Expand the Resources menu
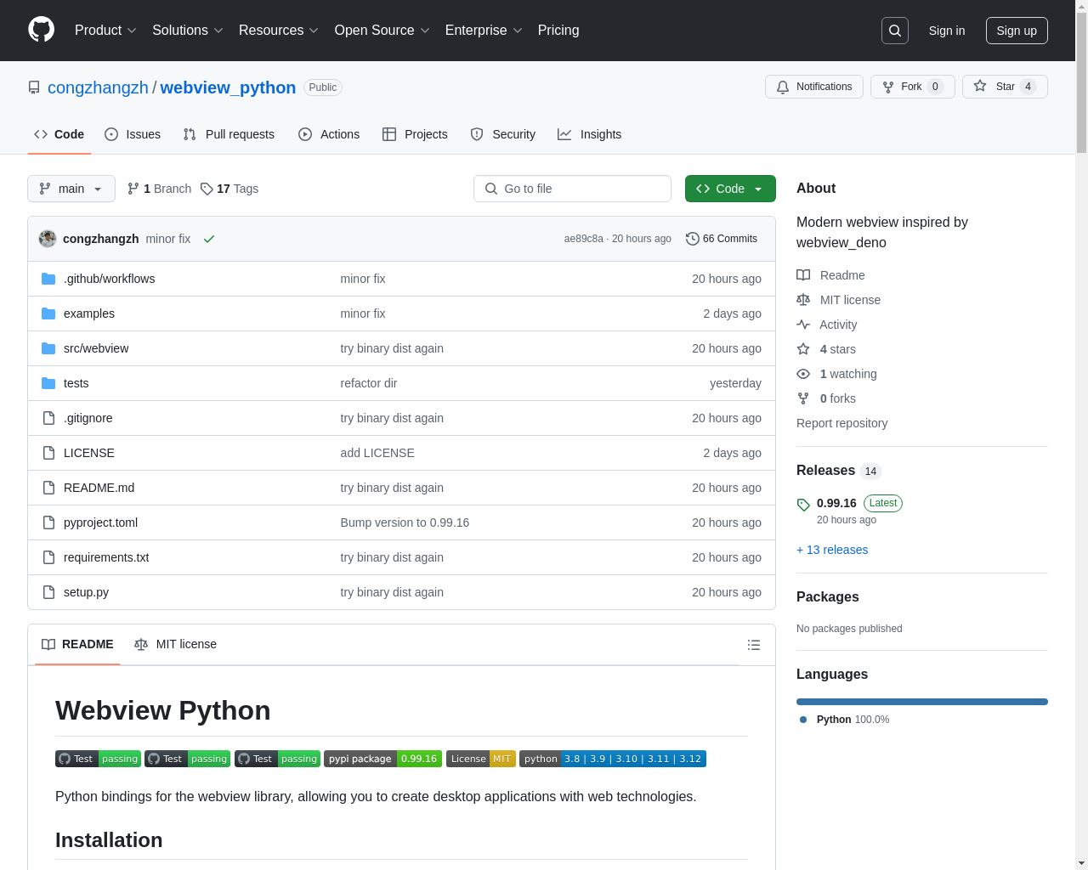The image size is (1088, 870). click(x=279, y=31)
